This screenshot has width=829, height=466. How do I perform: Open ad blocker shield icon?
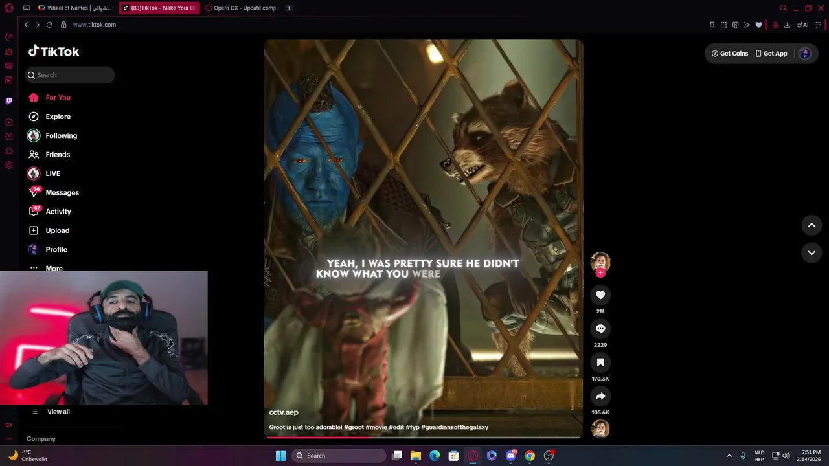click(x=735, y=25)
